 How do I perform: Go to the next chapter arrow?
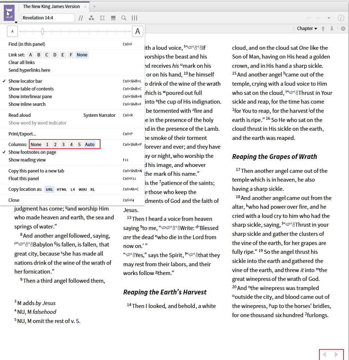(331, 29)
